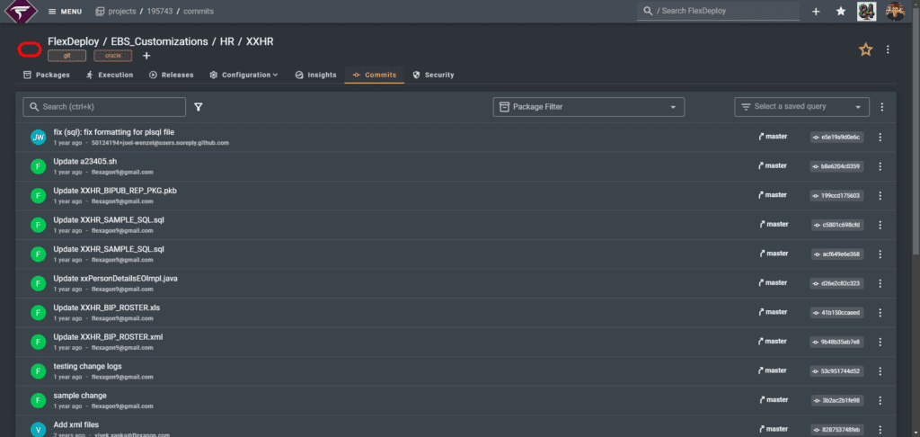Open commit 'sample change'
The width and height of the screenshot is (920, 437).
point(80,396)
